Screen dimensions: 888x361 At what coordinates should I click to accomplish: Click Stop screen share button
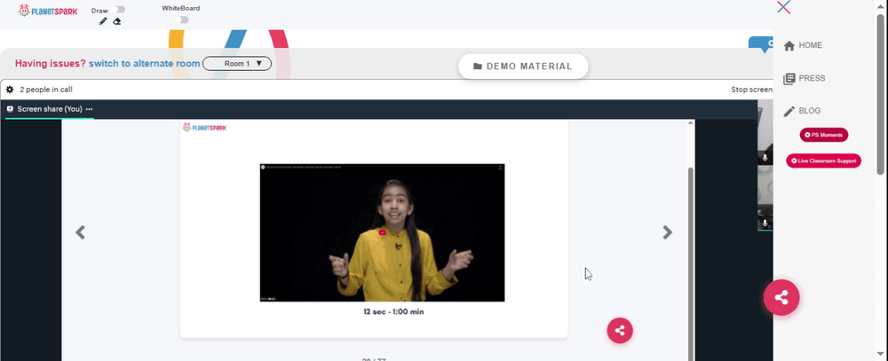[751, 90]
